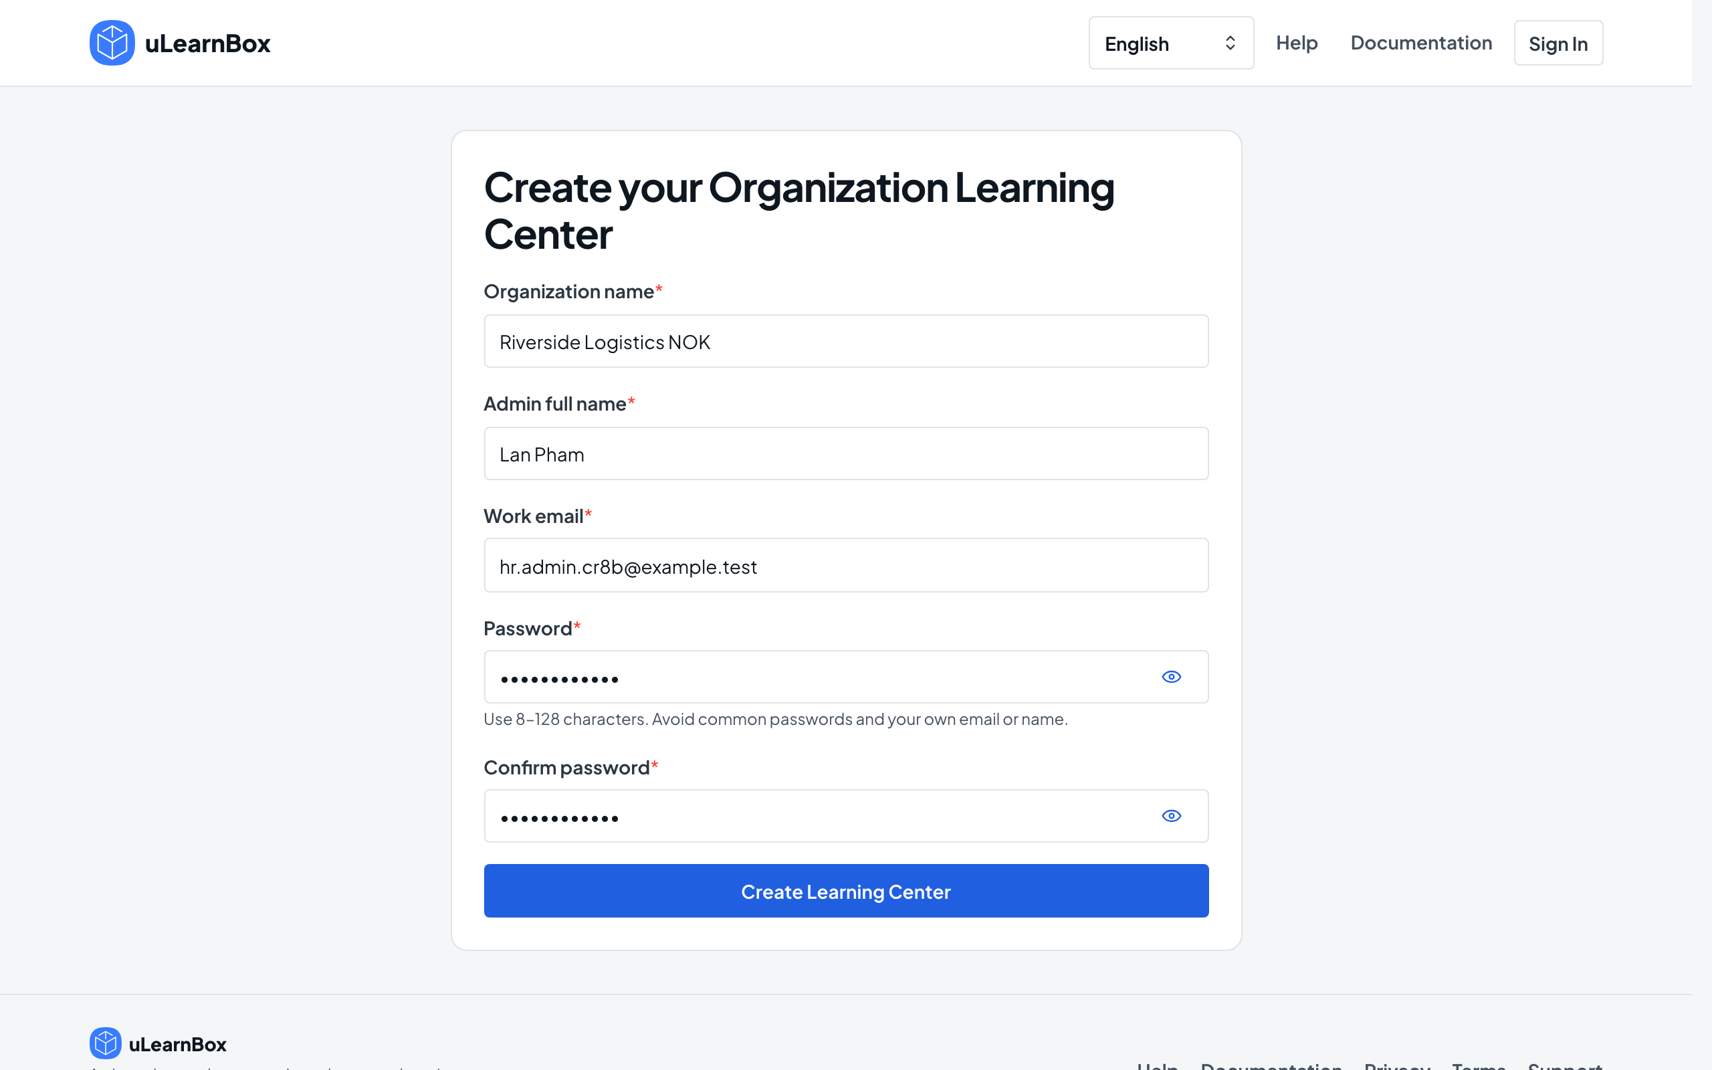Click the 'Use 8–128 characters' password hint
Viewport: 1712px width, 1070px height.
[x=775, y=719]
